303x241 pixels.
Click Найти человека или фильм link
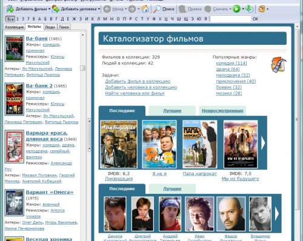[135, 93]
